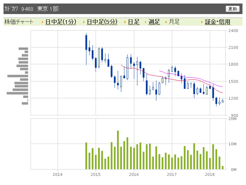Viewport: 246px width, 185px height.
Task: Open the 証金・信用 margin link
Action: (x=218, y=22)
